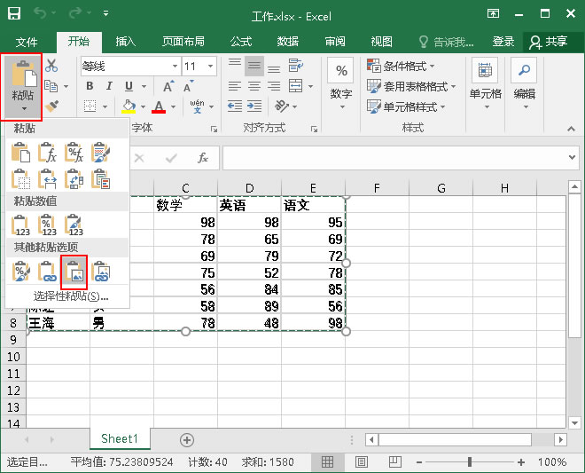Switch to Normal view in status bar
The height and width of the screenshot is (473, 585).
pos(327,462)
